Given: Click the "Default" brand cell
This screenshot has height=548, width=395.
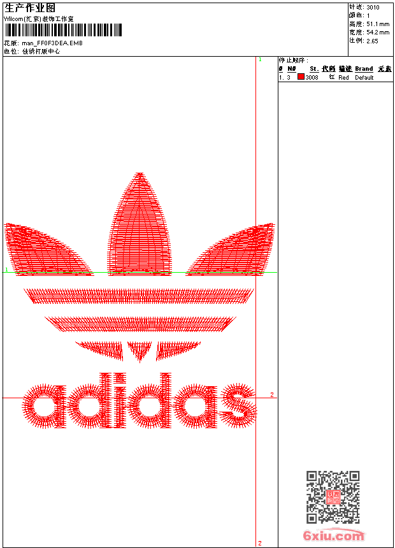Looking at the screenshot, I should coord(364,78).
